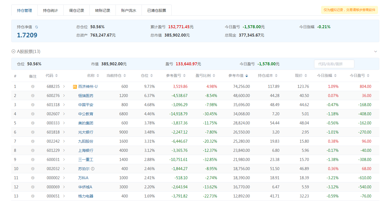385x205 pixels.
Task: Click the sort icon on 今日涨幅 column
Action: coord(335,76)
